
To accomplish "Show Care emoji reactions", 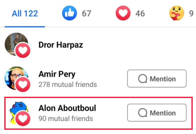I will click(x=177, y=13).
